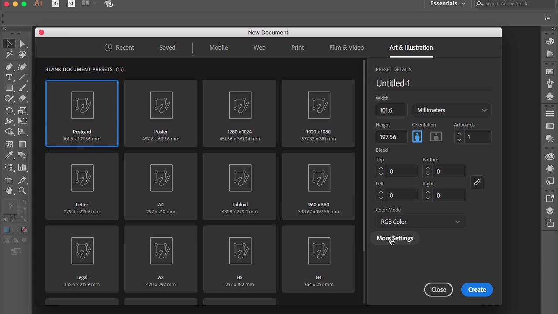Open the Symbols panel club icon

(550, 96)
